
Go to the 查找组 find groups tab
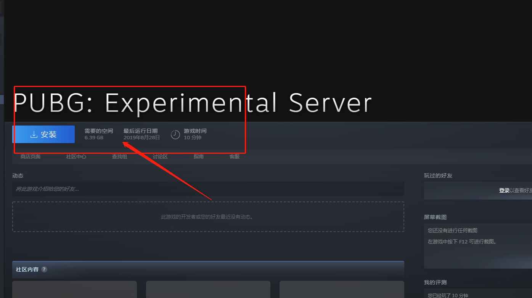pyautogui.click(x=119, y=156)
